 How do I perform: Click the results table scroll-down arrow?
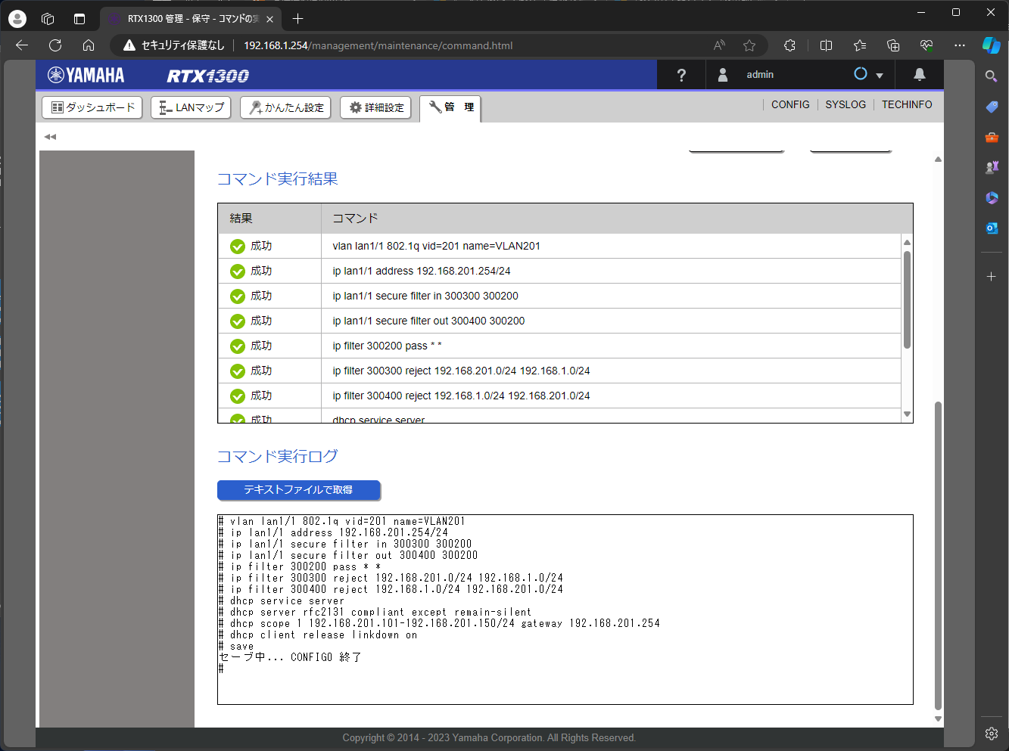pos(907,414)
